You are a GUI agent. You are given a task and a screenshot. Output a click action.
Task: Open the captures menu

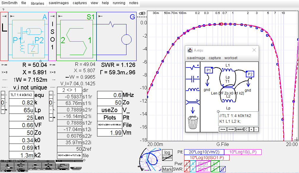[x=80, y=3]
